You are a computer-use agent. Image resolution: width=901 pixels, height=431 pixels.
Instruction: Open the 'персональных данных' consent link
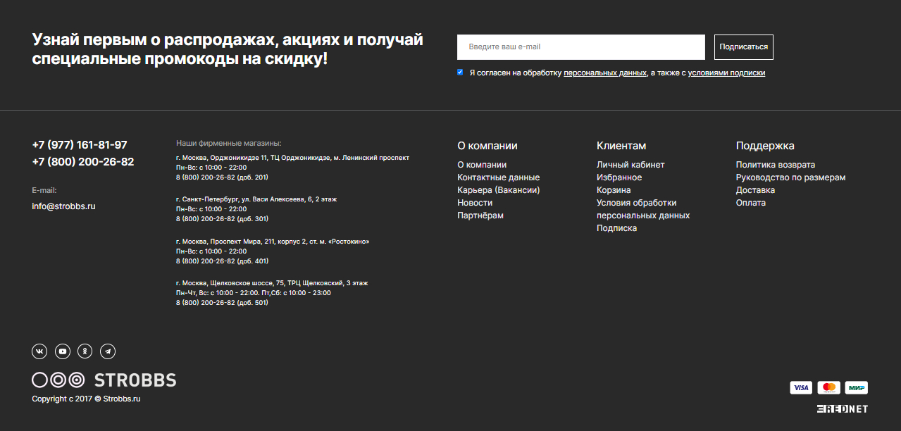[604, 73]
